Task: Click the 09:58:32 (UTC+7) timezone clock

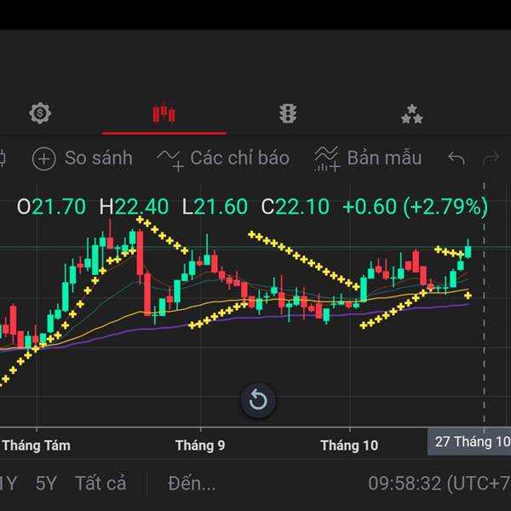Action: (439, 483)
